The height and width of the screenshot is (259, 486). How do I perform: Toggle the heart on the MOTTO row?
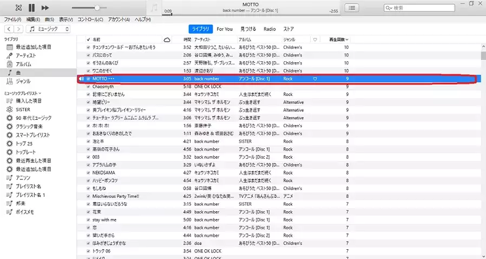pos(315,79)
